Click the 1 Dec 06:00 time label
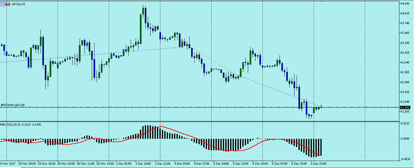 [x=124, y=164]
